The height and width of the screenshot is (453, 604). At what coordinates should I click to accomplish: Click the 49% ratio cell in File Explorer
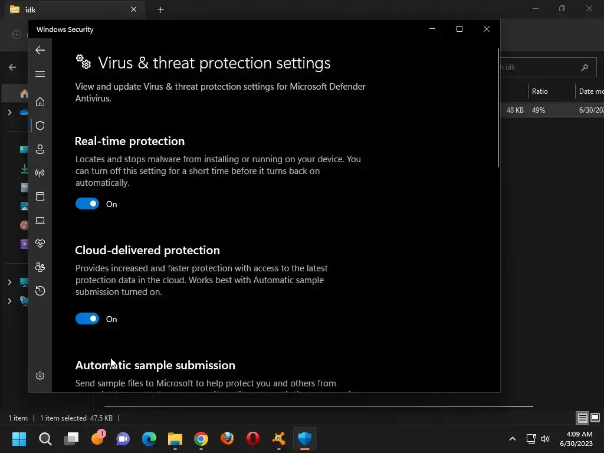539,110
